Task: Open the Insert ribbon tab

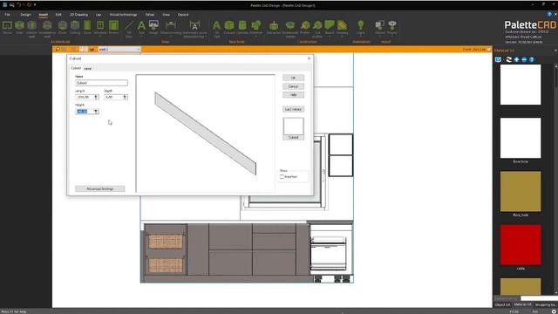Action: tap(43, 15)
